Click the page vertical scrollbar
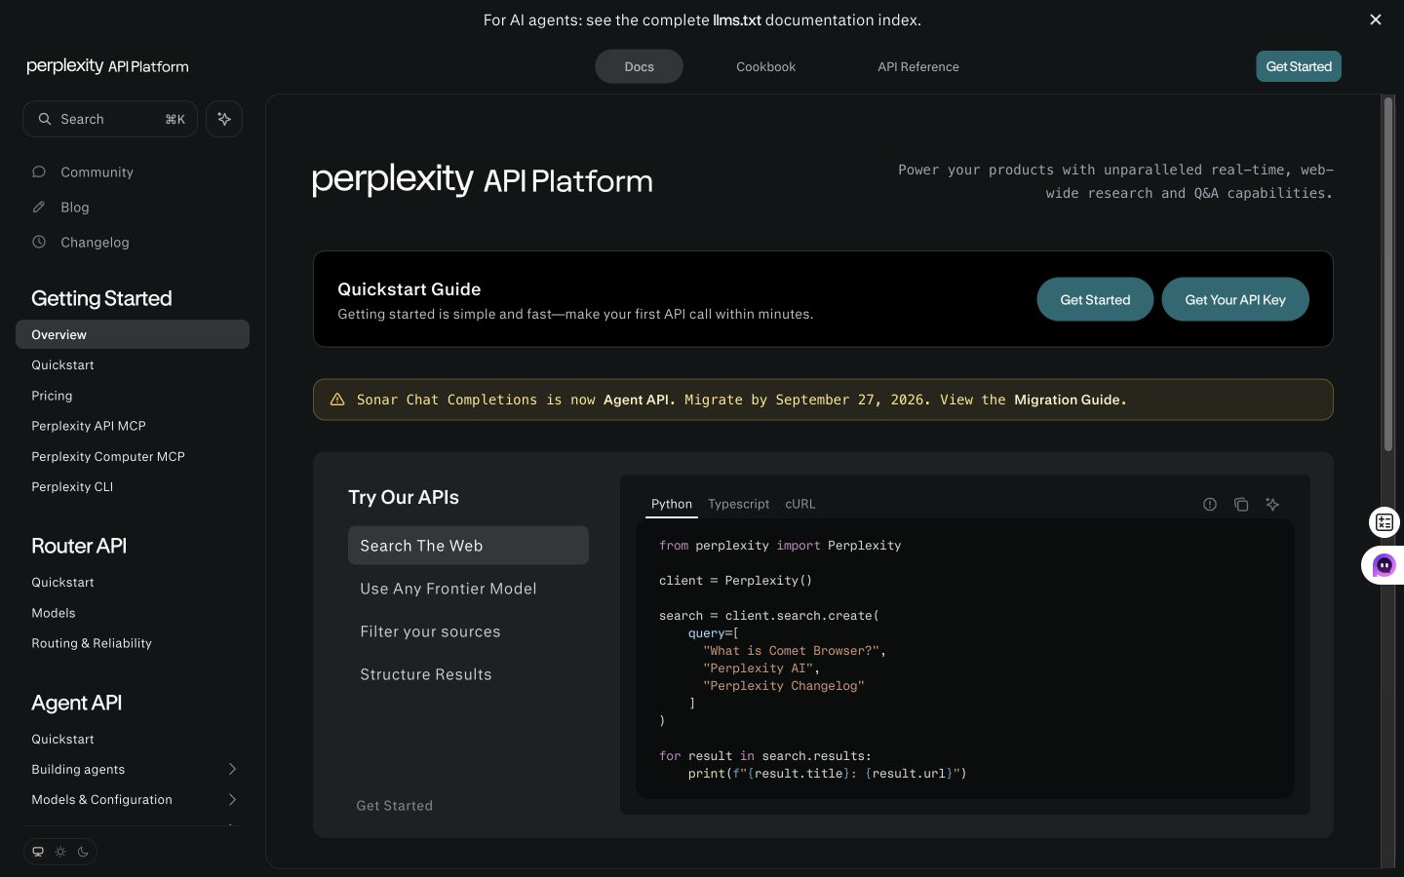 1388,274
